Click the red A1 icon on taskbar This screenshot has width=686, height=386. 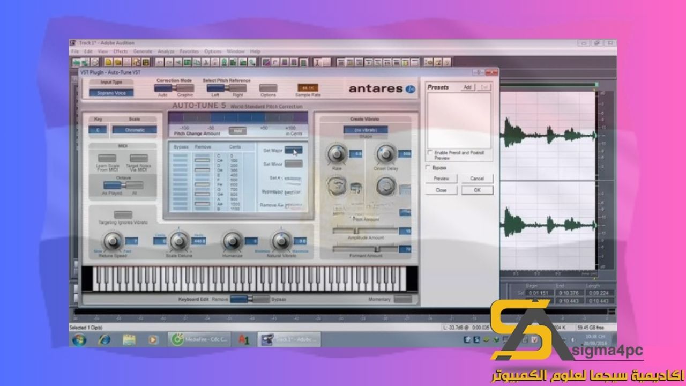pyautogui.click(x=244, y=339)
